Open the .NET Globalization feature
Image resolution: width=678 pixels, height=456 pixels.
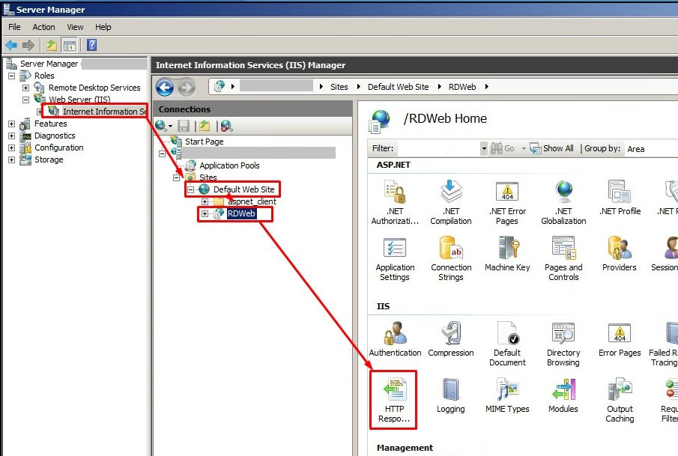coord(563,194)
